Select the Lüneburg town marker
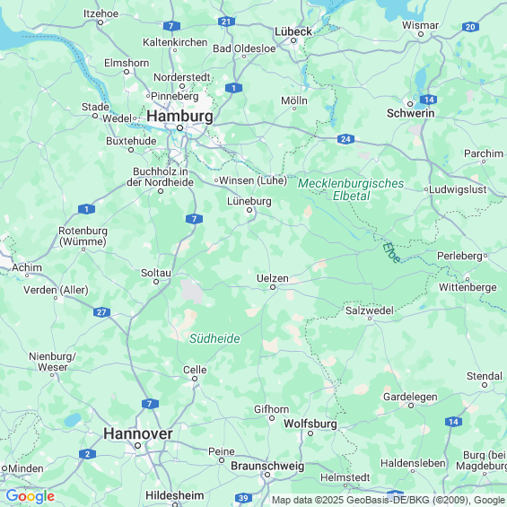The image size is (507, 507). coord(249,210)
